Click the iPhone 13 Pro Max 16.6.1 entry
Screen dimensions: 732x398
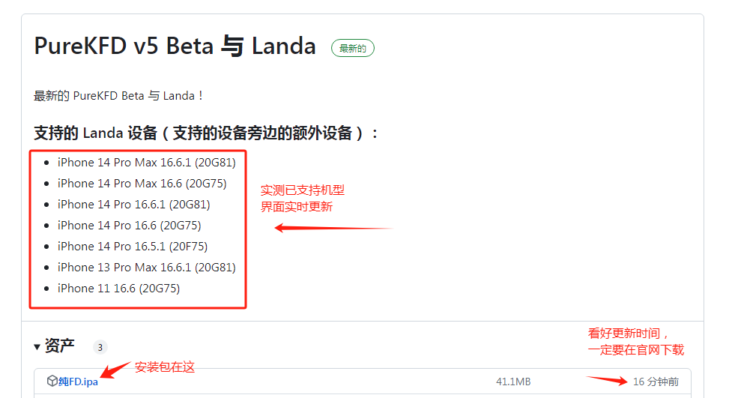click(147, 268)
